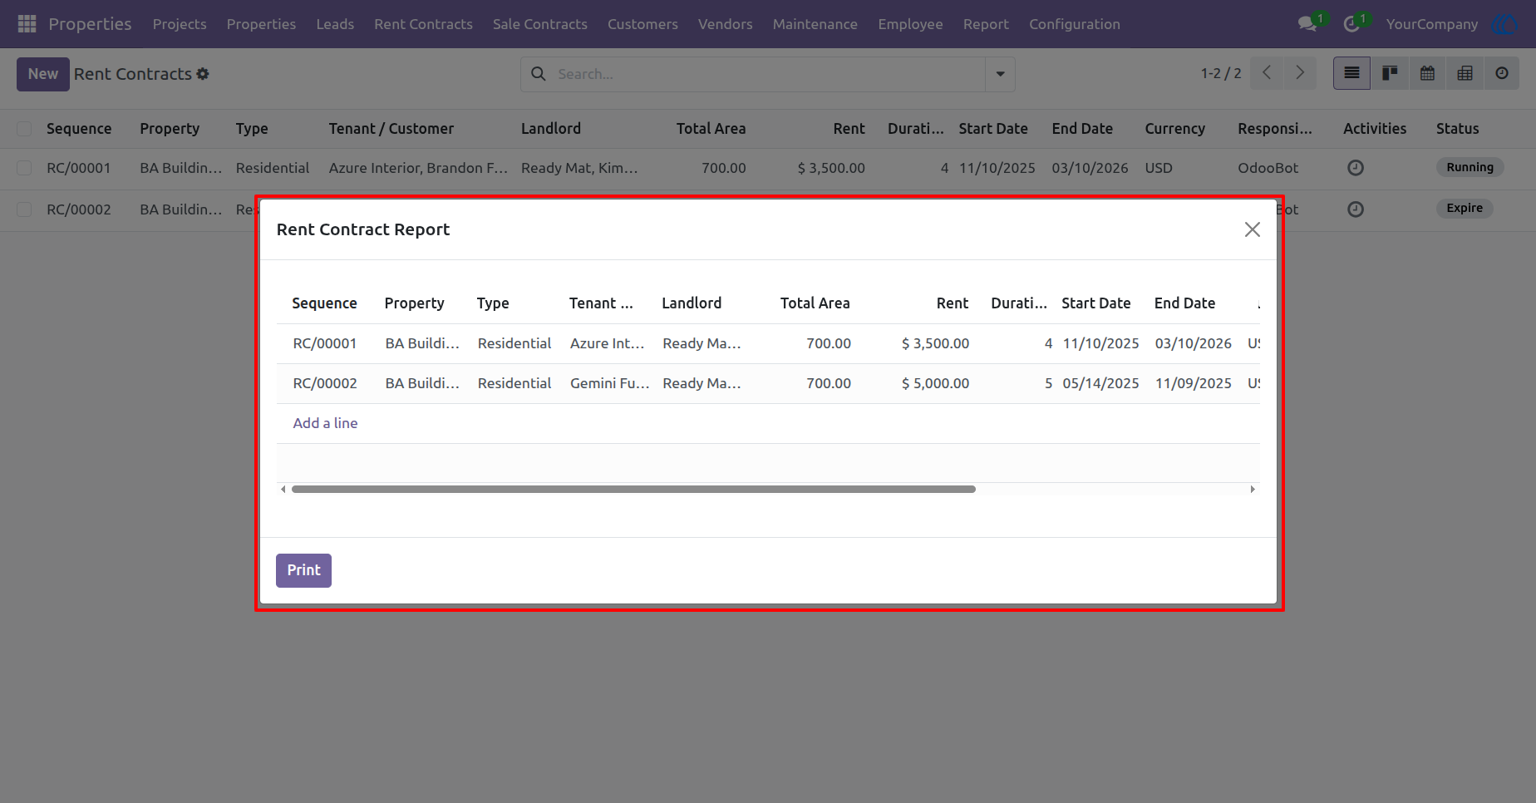
Task: Switch to pivot table view
Action: pos(1465,74)
